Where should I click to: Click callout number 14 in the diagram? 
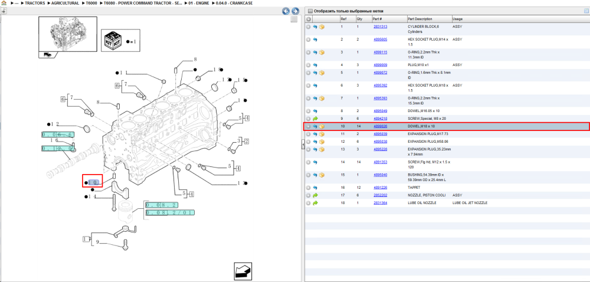click(92, 196)
